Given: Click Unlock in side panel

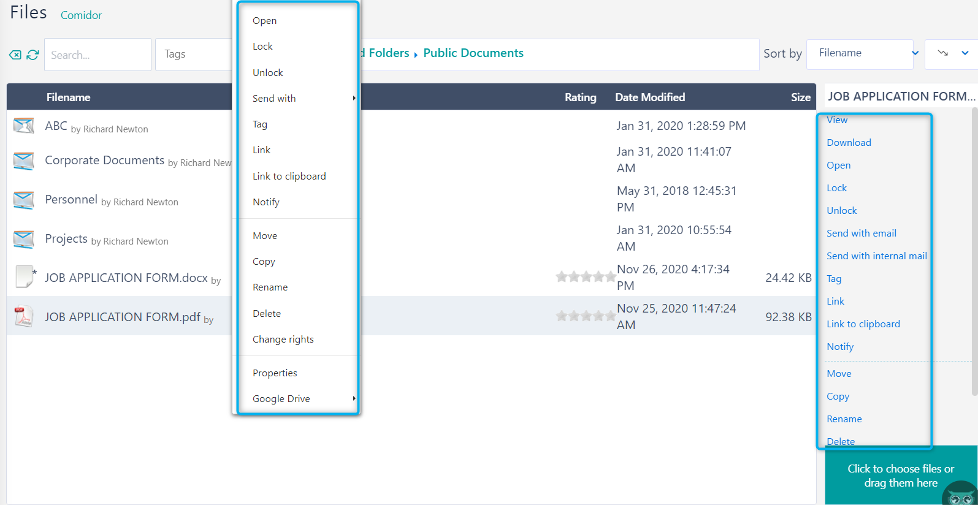Looking at the screenshot, I should tap(841, 210).
